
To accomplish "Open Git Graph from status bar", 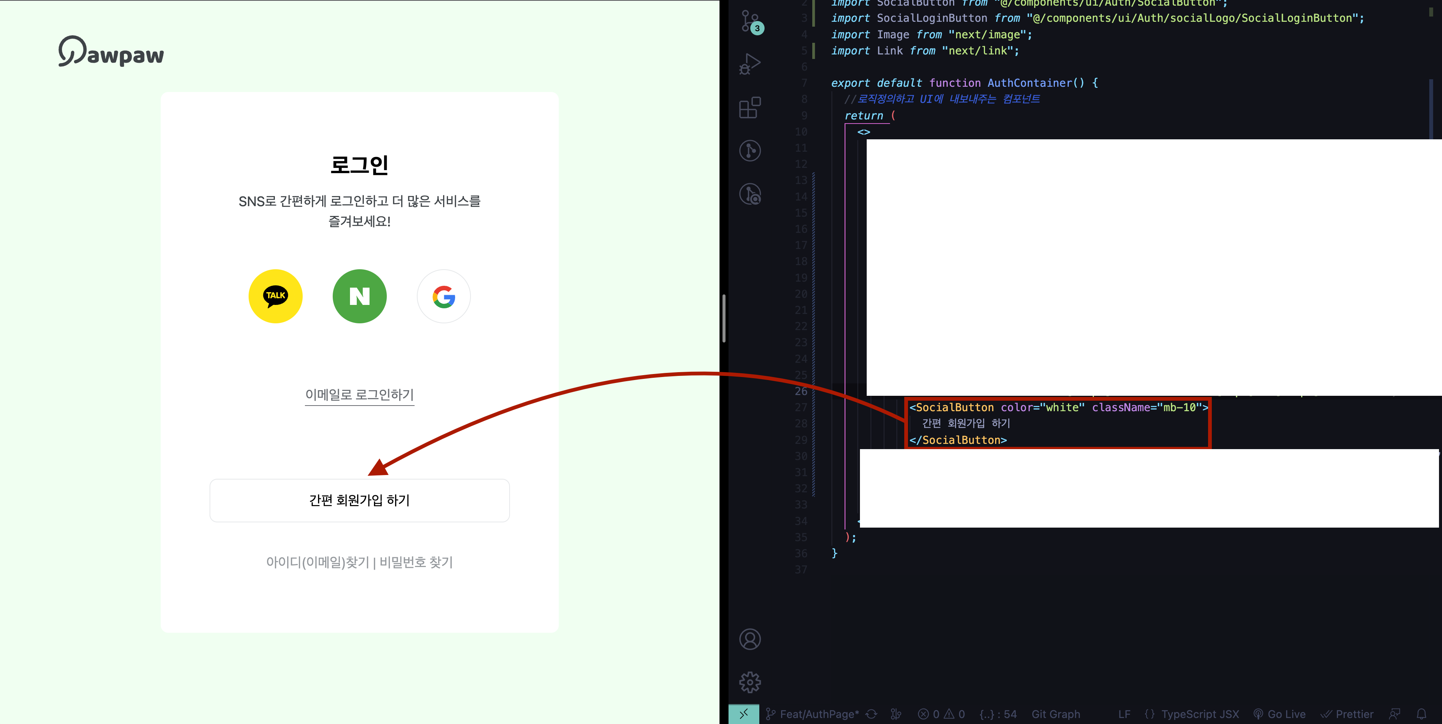I will [1056, 714].
